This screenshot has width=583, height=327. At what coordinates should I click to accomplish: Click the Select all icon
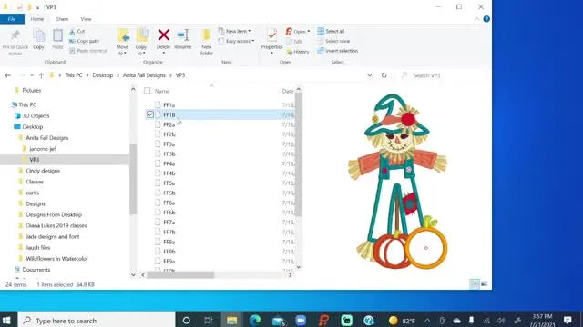321,31
